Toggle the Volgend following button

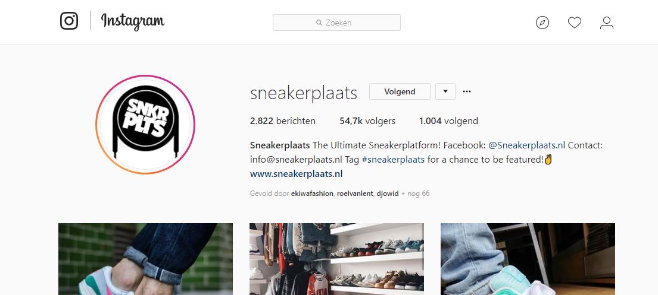pyautogui.click(x=400, y=91)
